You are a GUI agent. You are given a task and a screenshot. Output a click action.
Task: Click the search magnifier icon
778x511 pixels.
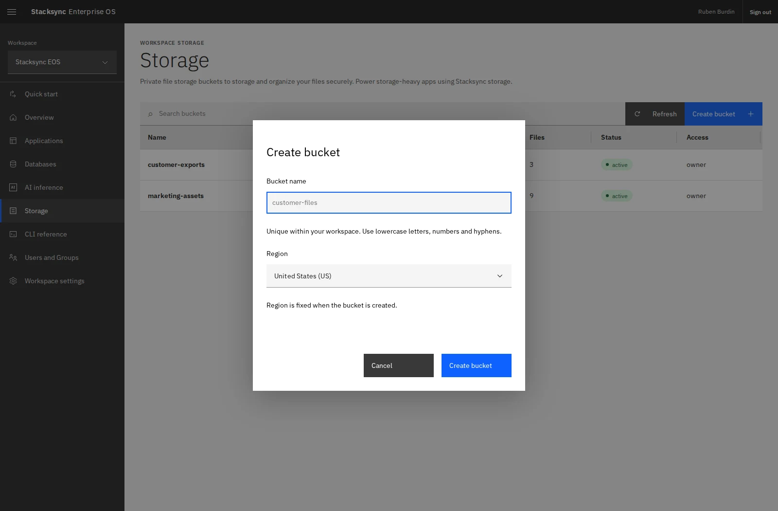coord(150,114)
